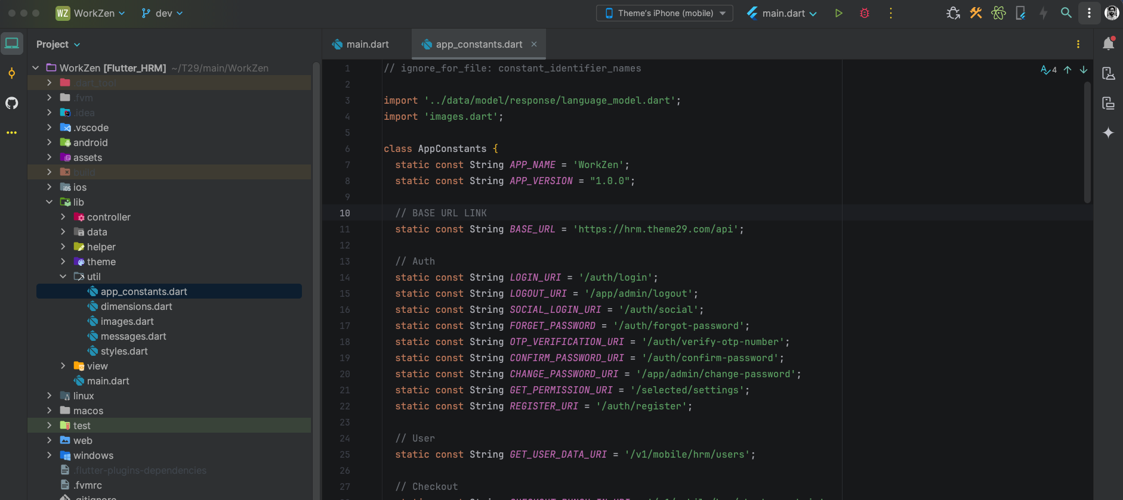The height and width of the screenshot is (500, 1123).
Task: Select app_constants.dart in project tree
Action: point(169,291)
